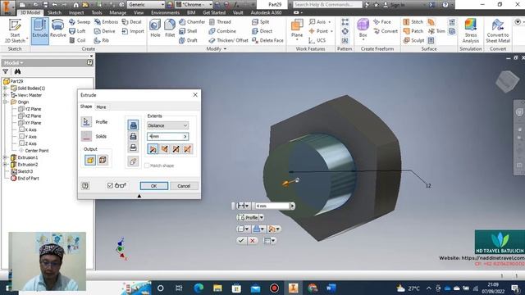The height and width of the screenshot is (295, 525).
Task: Open the Manage ribbon tab
Action: click(118, 13)
